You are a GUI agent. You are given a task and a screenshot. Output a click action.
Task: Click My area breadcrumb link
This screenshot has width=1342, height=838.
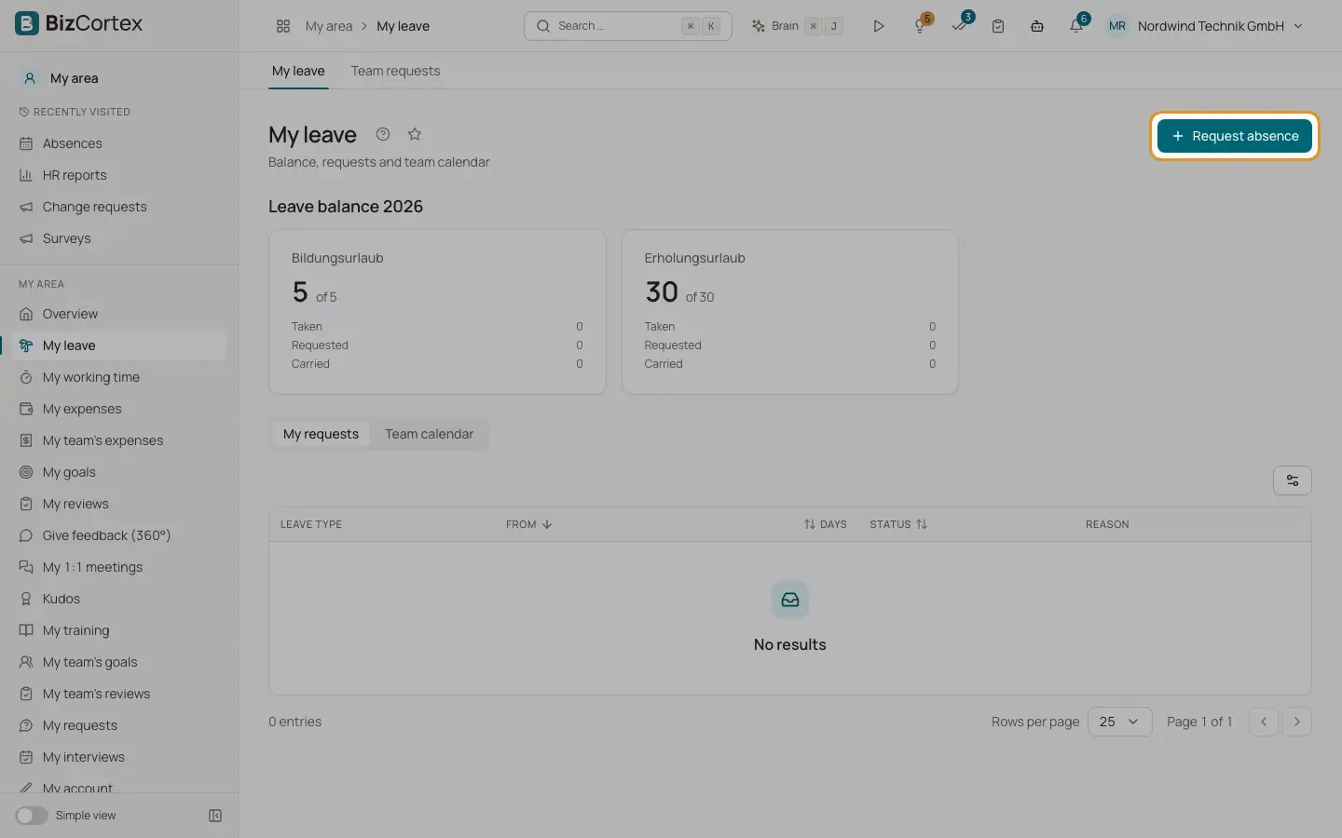(329, 26)
